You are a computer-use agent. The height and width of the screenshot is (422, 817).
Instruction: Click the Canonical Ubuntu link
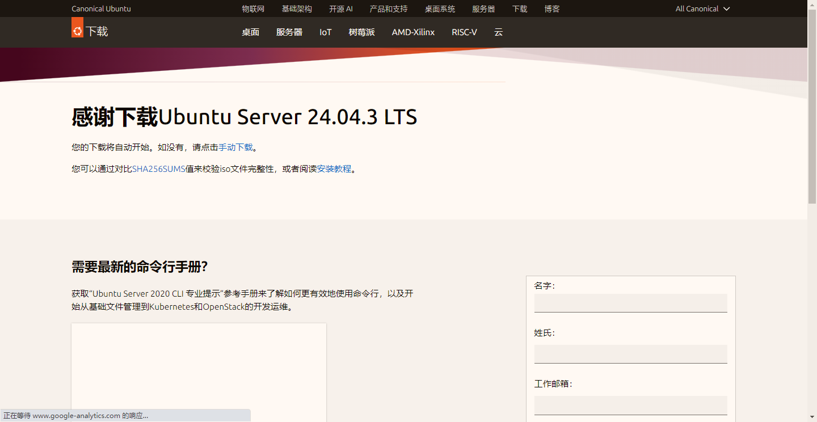tap(101, 9)
